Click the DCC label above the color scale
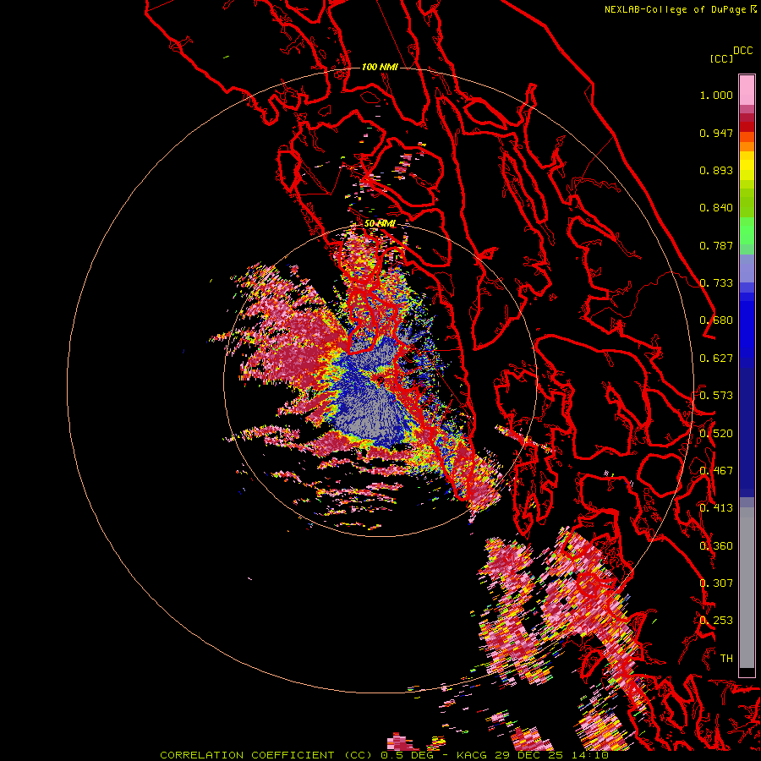Image resolution: width=761 pixels, height=761 pixels. 742,51
